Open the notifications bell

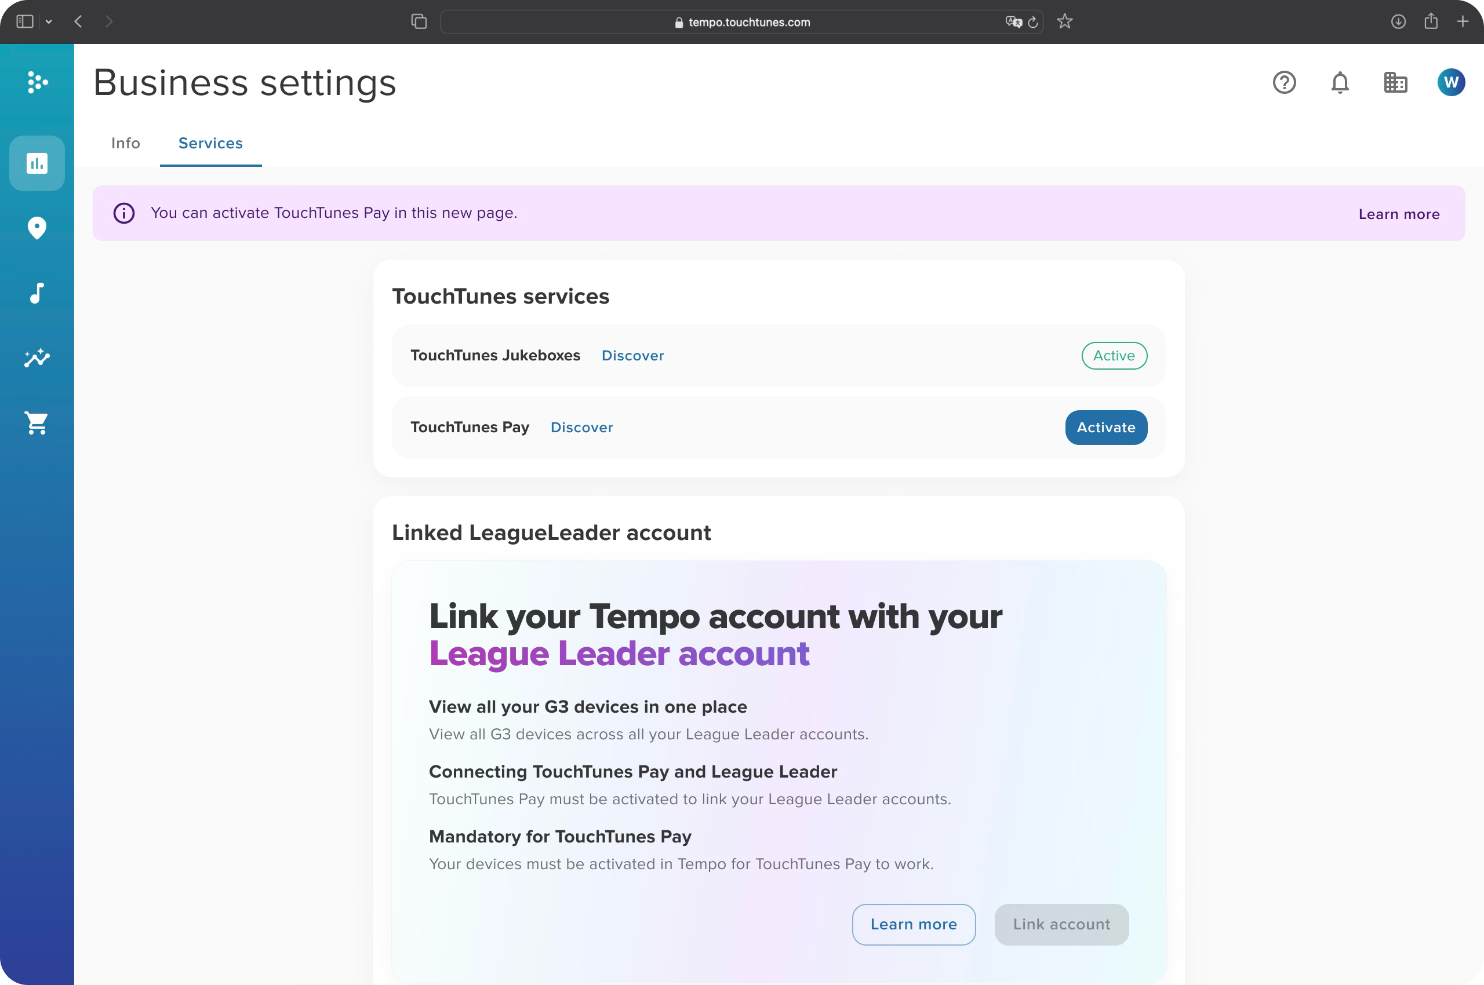pyautogui.click(x=1340, y=82)
